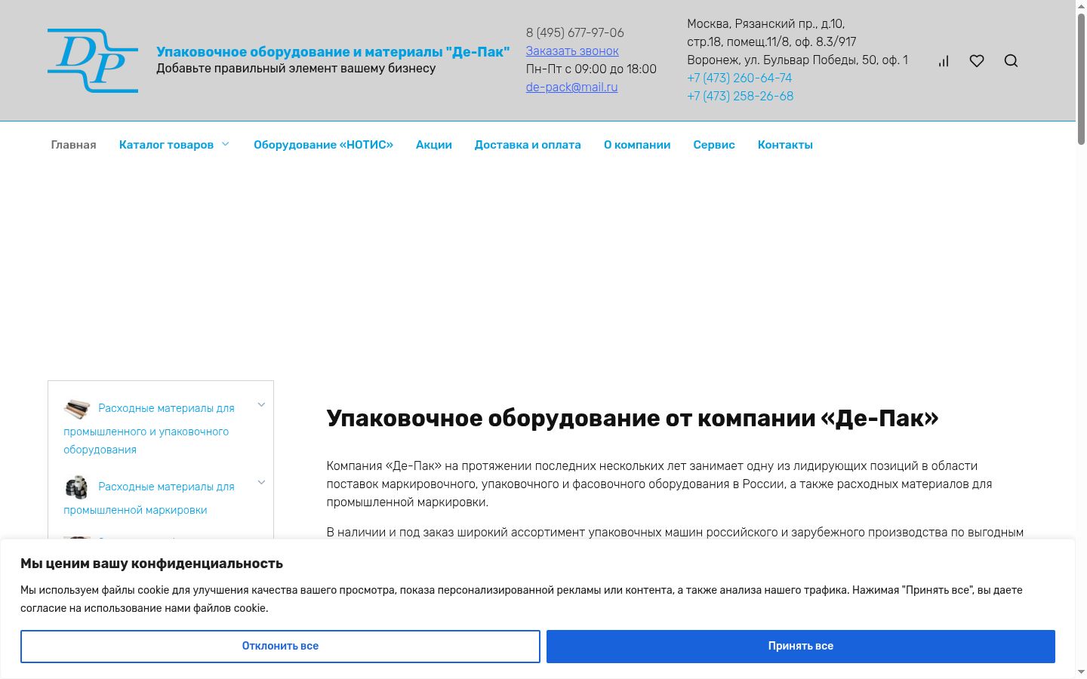The height and width of the screenshot is (679, 1087).
Task: Open «Расходные материалы для промышленного и упаковочного оборудования» category
Action: click(x=149, y=429)
